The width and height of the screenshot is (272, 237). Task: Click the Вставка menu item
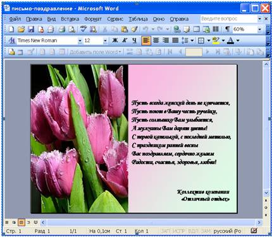pyautogui.click(x=70, y=19)
